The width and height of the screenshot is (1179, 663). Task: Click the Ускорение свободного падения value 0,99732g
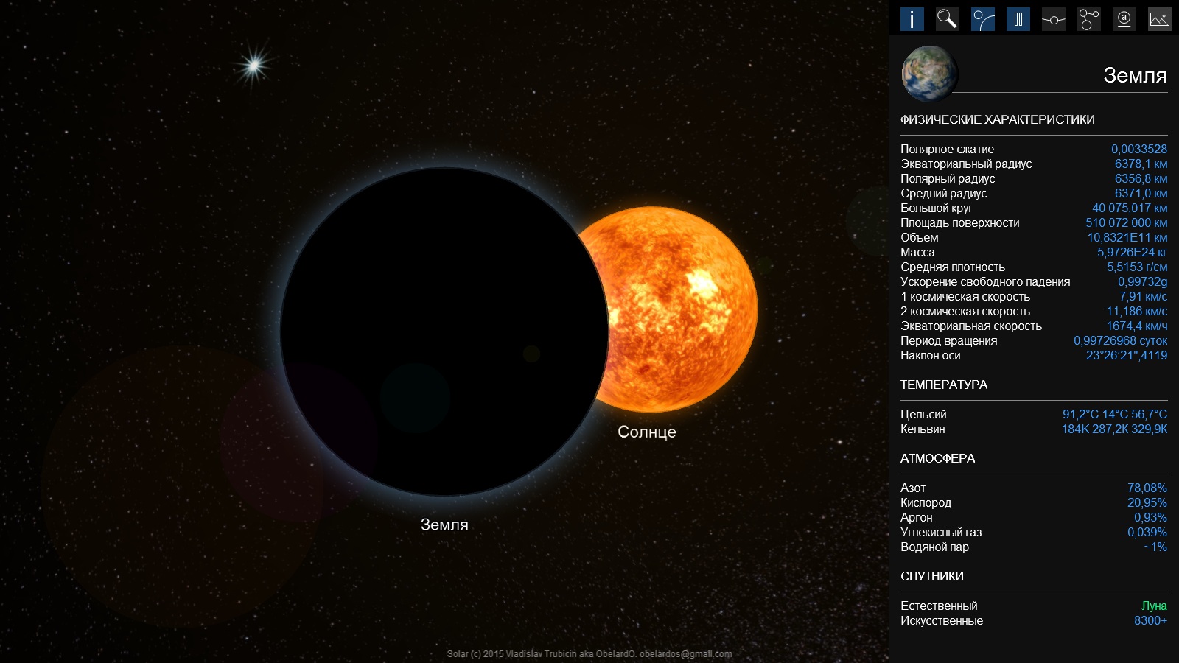pos(1142,281)
